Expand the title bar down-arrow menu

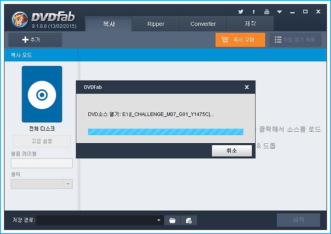pos(280,12)
